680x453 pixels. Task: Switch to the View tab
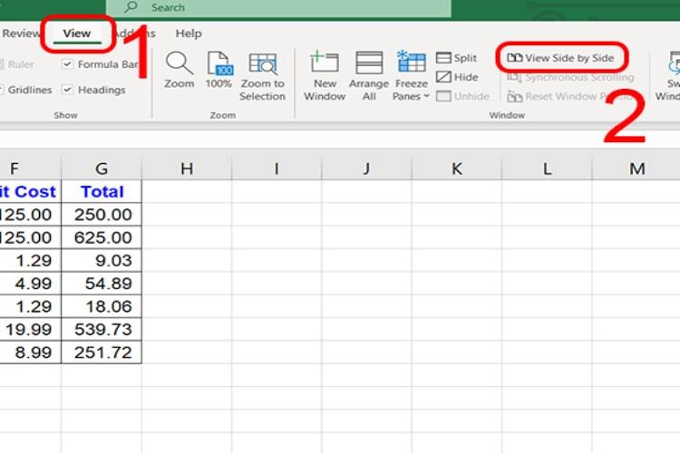[77, 34]
